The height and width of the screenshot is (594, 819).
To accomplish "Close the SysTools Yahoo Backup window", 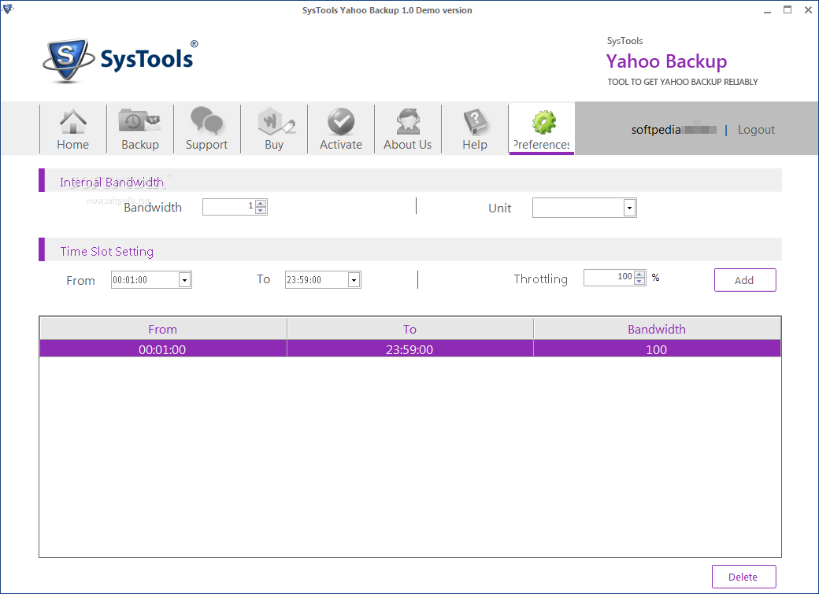I will click(808, 10).
